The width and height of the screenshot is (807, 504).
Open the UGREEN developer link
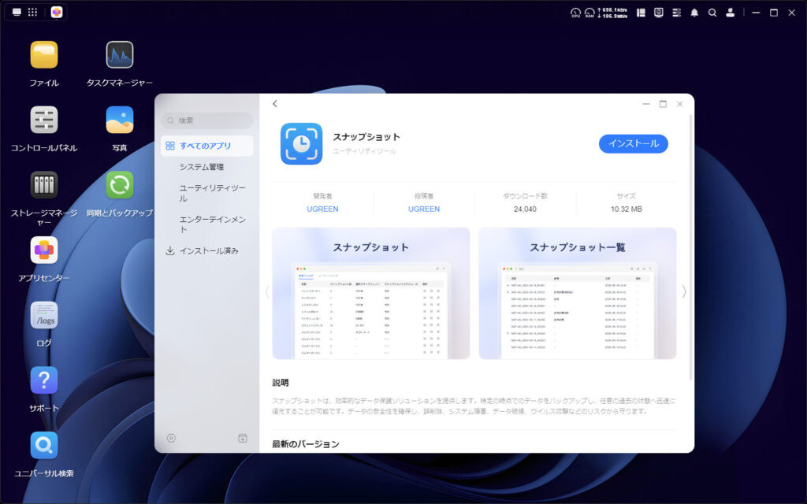322,209
